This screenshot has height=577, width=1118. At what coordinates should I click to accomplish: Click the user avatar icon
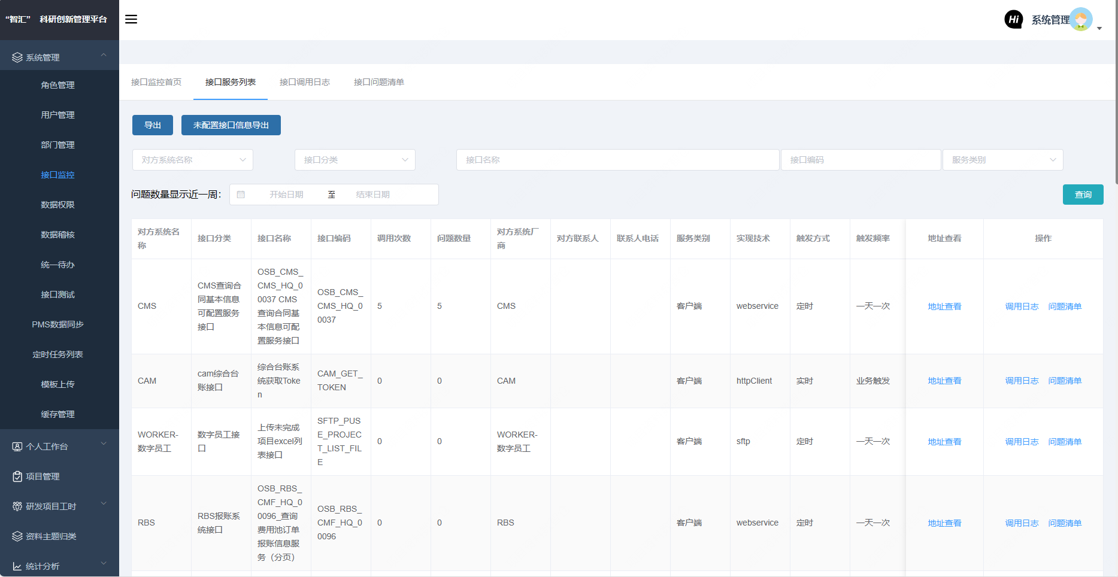point(1081,19)
